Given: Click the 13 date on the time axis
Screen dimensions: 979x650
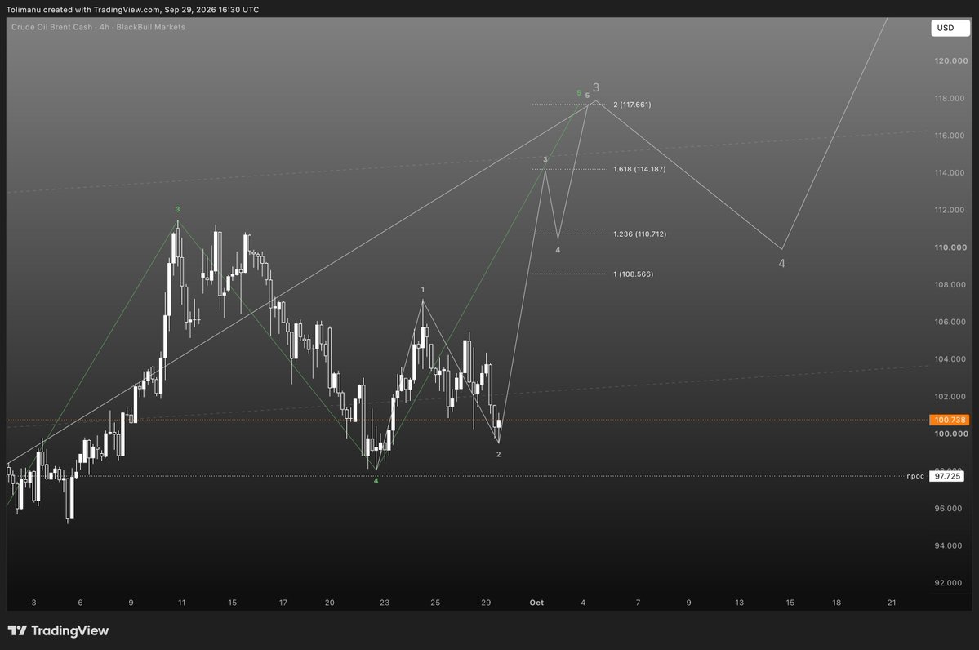Looking at the screenshot, I should coord(739,603).
